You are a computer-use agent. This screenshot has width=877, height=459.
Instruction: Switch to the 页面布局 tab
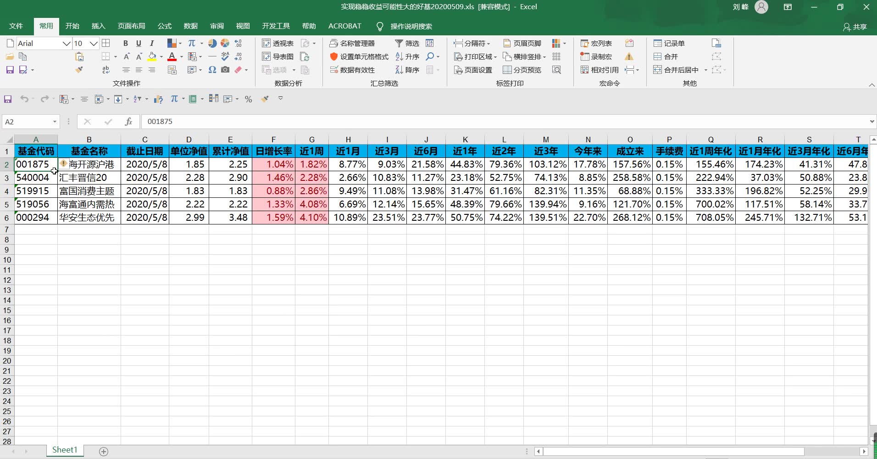tap(131, 26)
